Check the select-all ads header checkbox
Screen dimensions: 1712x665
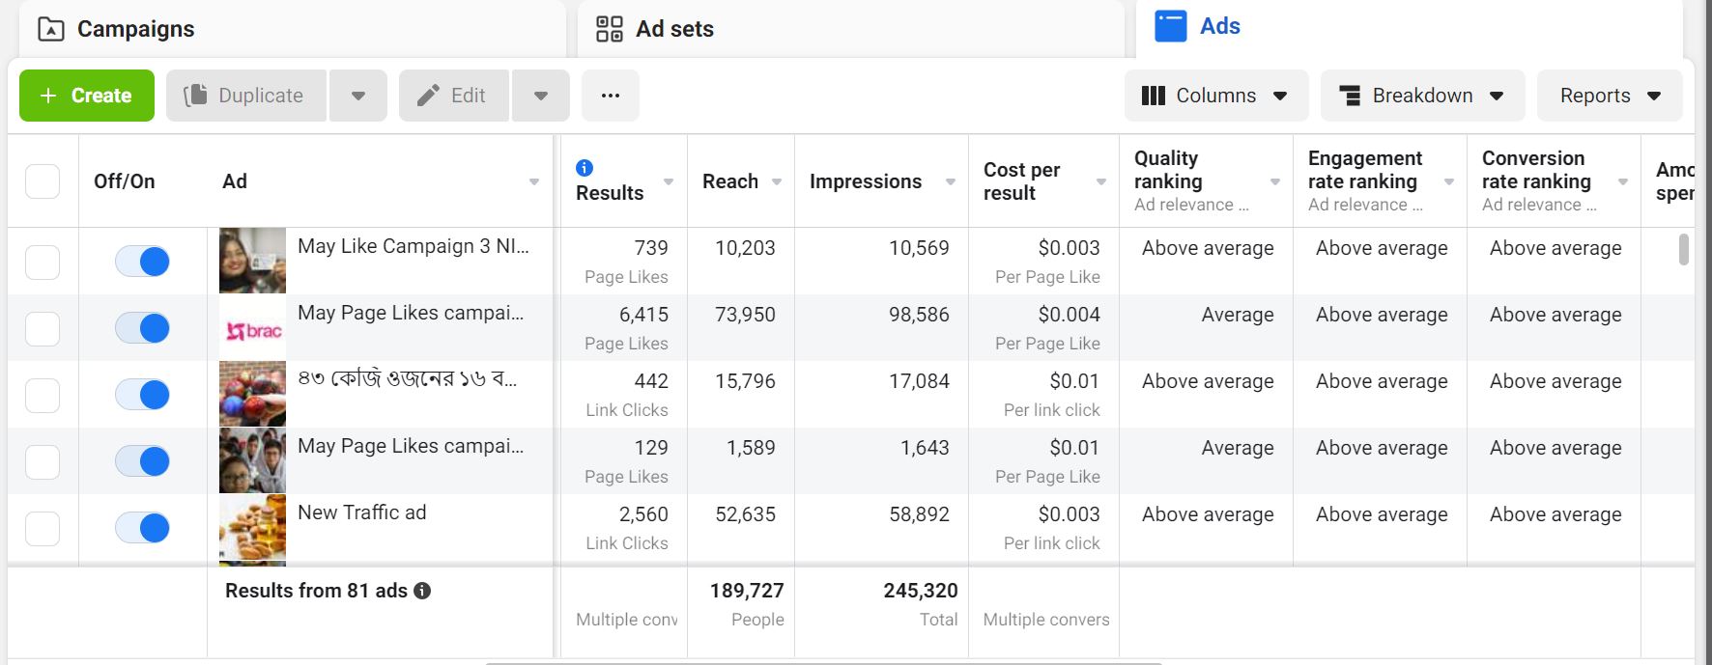point(43,181)
